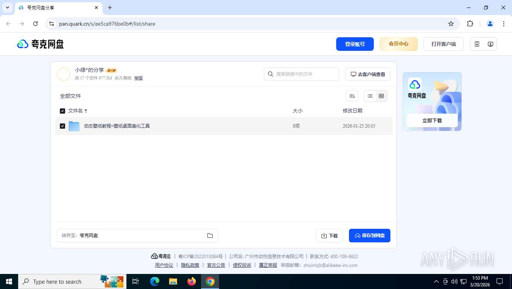Click the 登录账号 login button

355,44
